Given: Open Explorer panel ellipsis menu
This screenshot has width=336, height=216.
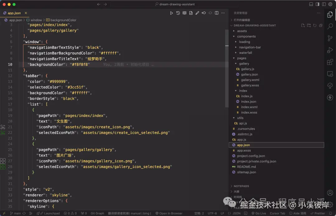Looking at the screenshot, I should tap(319, 13).
